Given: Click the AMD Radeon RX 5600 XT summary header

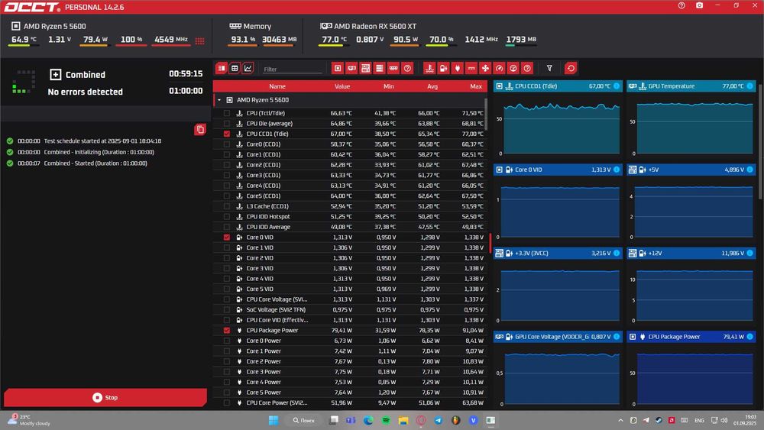Looking at the screenshot, I should (368, 26).
